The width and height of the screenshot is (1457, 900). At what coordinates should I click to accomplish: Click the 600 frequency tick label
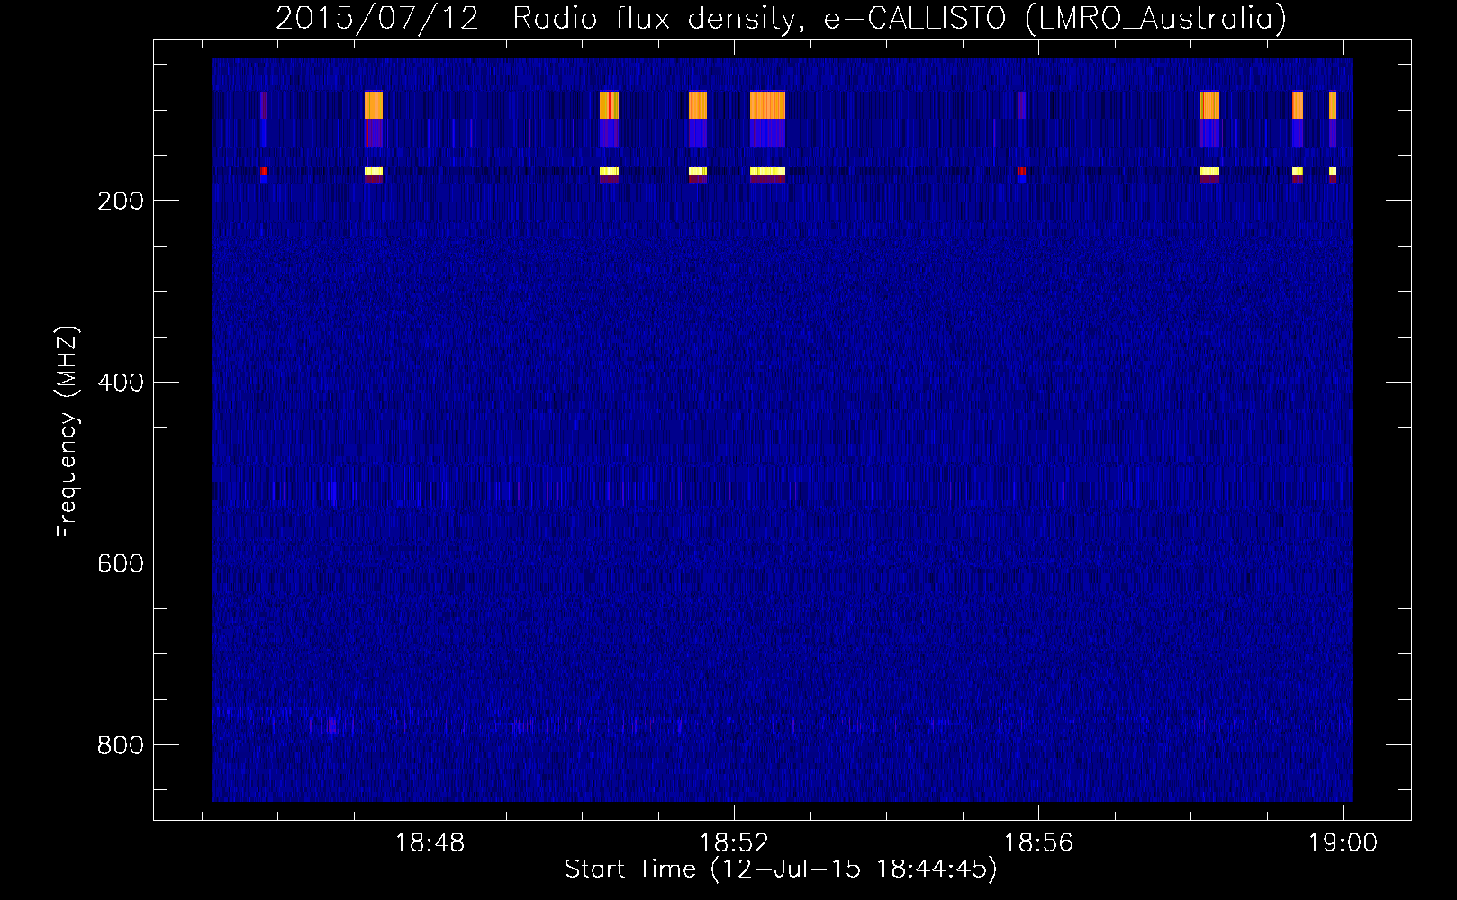[x=121, y=563]
